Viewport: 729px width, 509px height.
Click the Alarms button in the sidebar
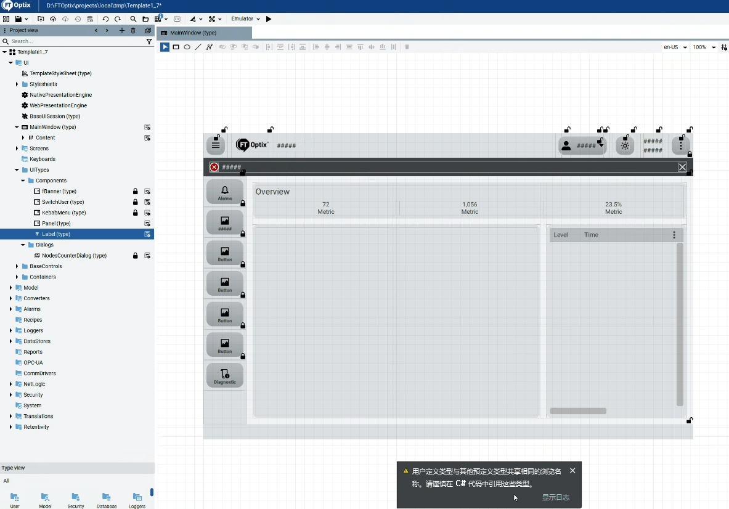225,192
